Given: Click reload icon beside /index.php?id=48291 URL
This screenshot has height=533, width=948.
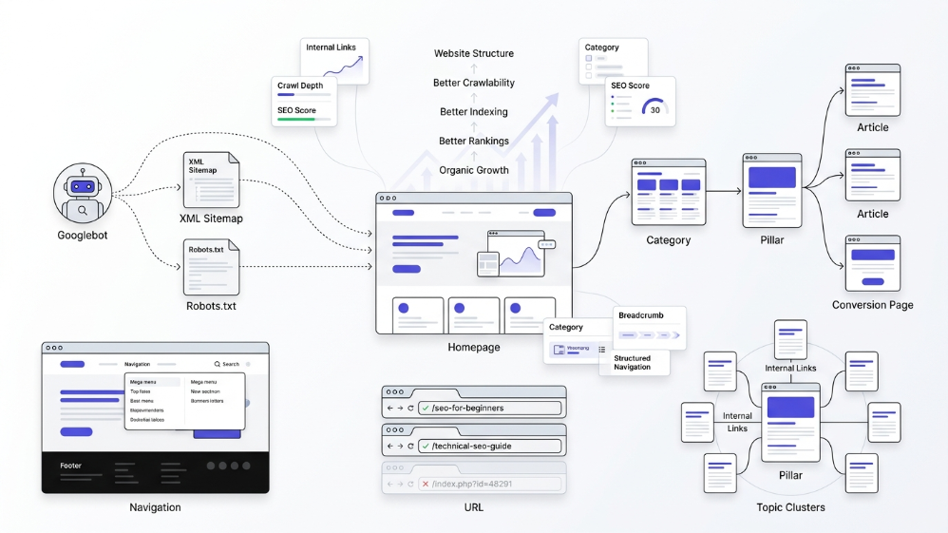Looking at the screenshot, I should [410, 484].
